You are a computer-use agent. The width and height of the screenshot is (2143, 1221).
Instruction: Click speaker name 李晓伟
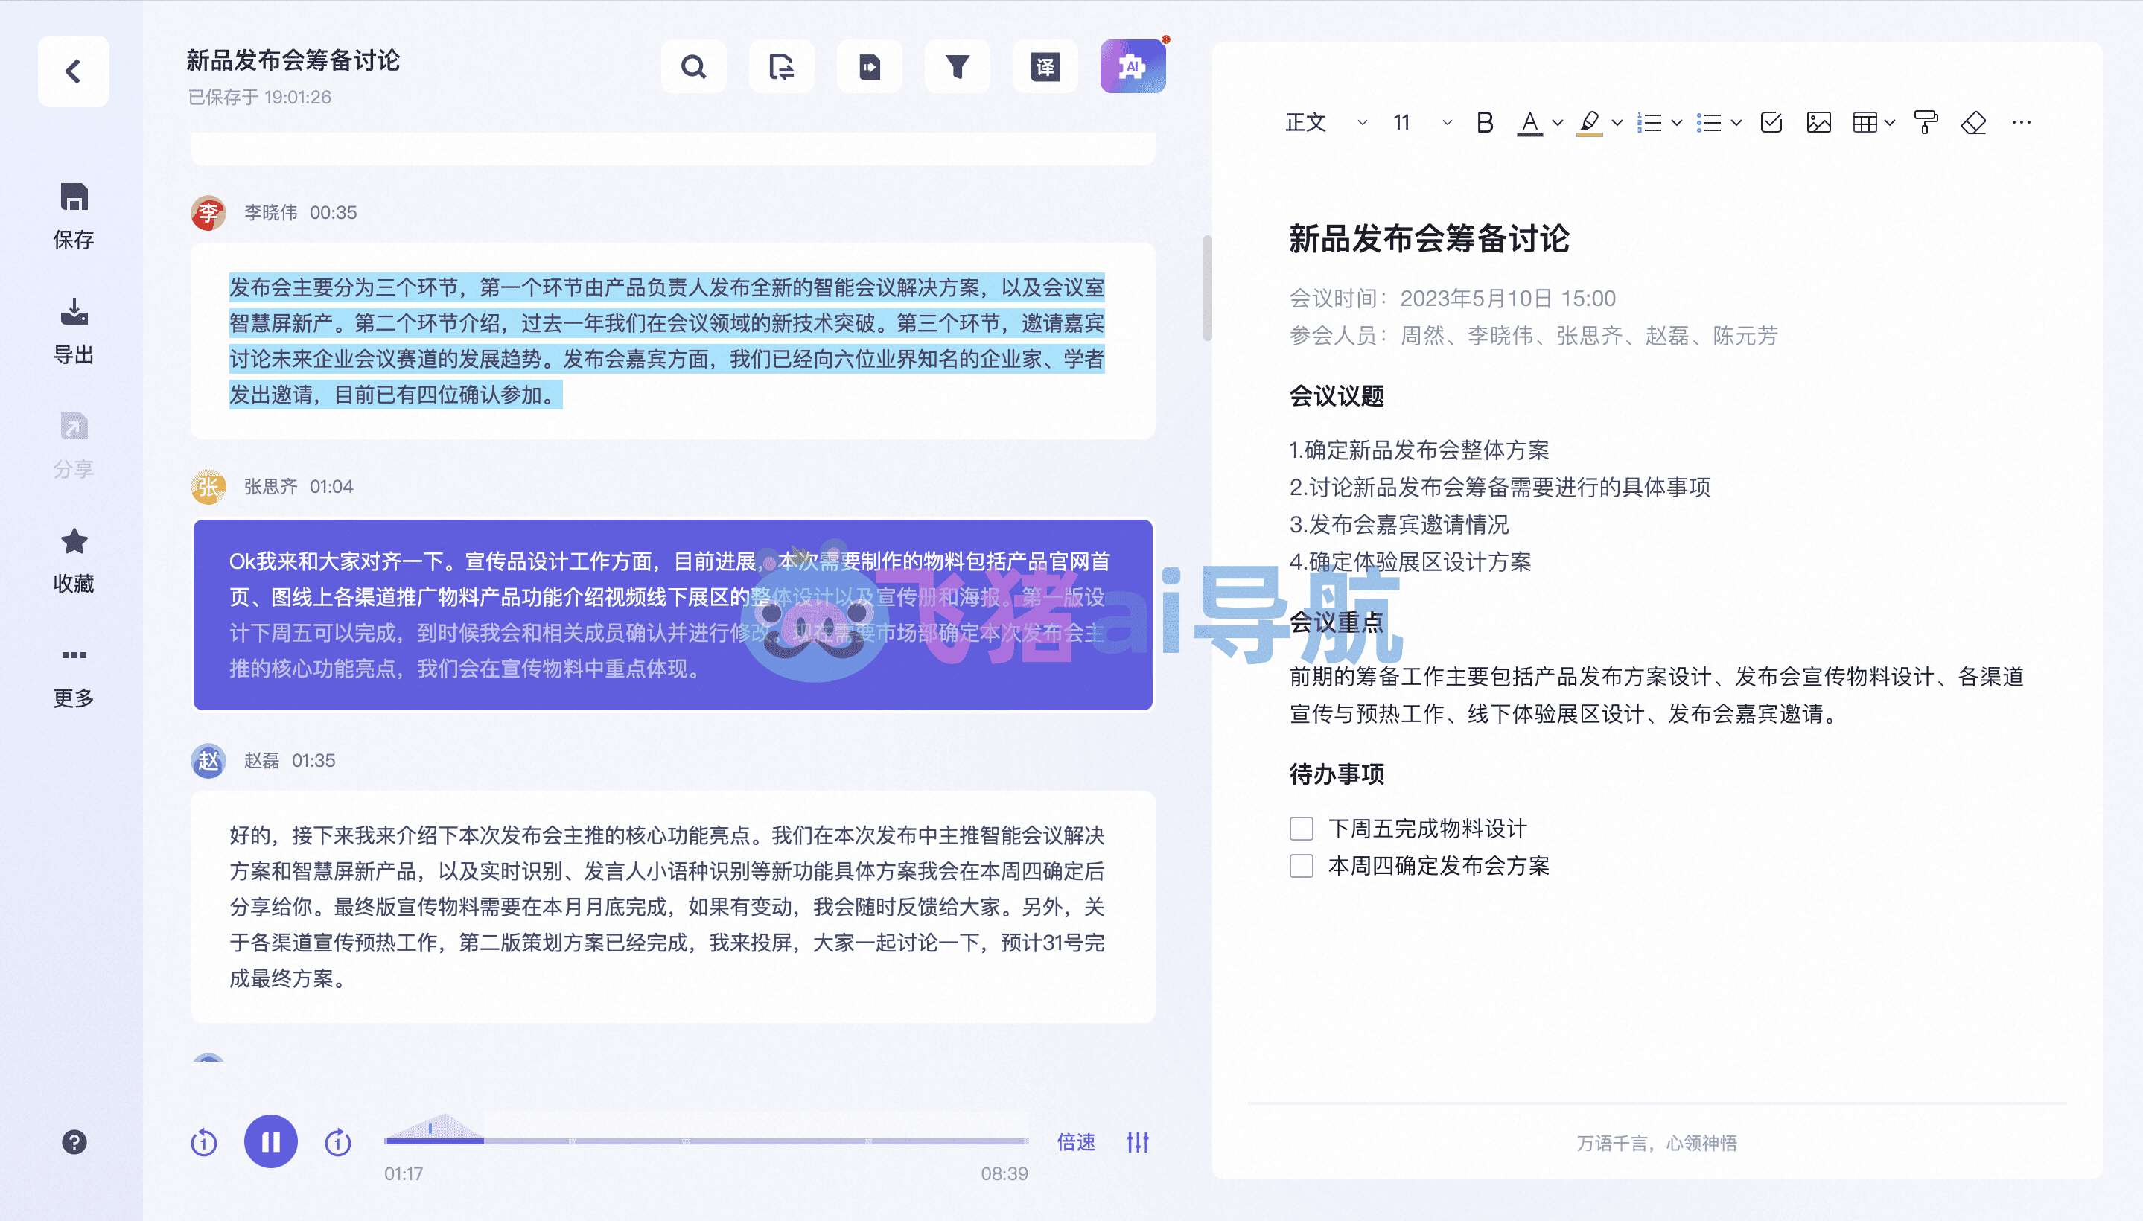pyautogui.click(x=270, y=213)
